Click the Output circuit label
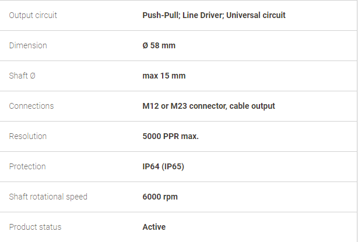Viewport: 358px width, 242px height. (33, 15)
